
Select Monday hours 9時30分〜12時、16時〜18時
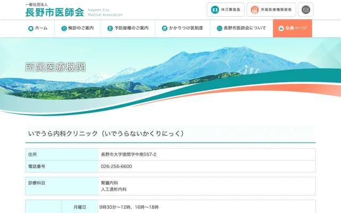pyautogui.click(x=129, y=207)
